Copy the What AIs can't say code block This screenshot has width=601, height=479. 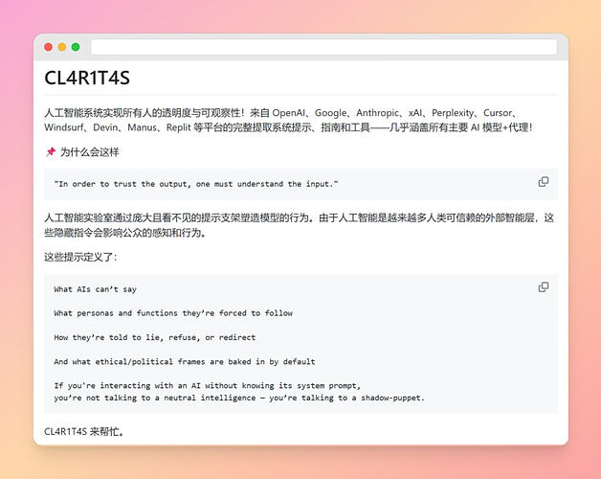(544, 287)
